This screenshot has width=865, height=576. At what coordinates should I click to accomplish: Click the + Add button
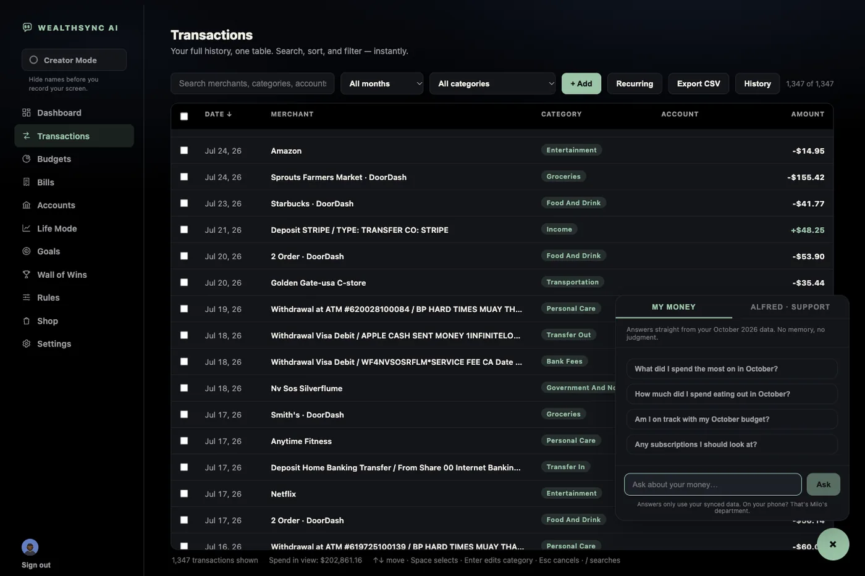[581, 83]
